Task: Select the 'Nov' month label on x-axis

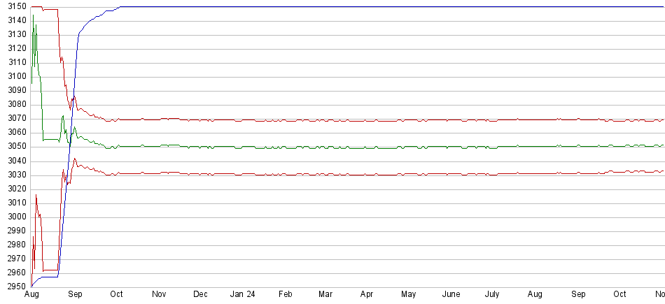Action: (x=159, y=295)
